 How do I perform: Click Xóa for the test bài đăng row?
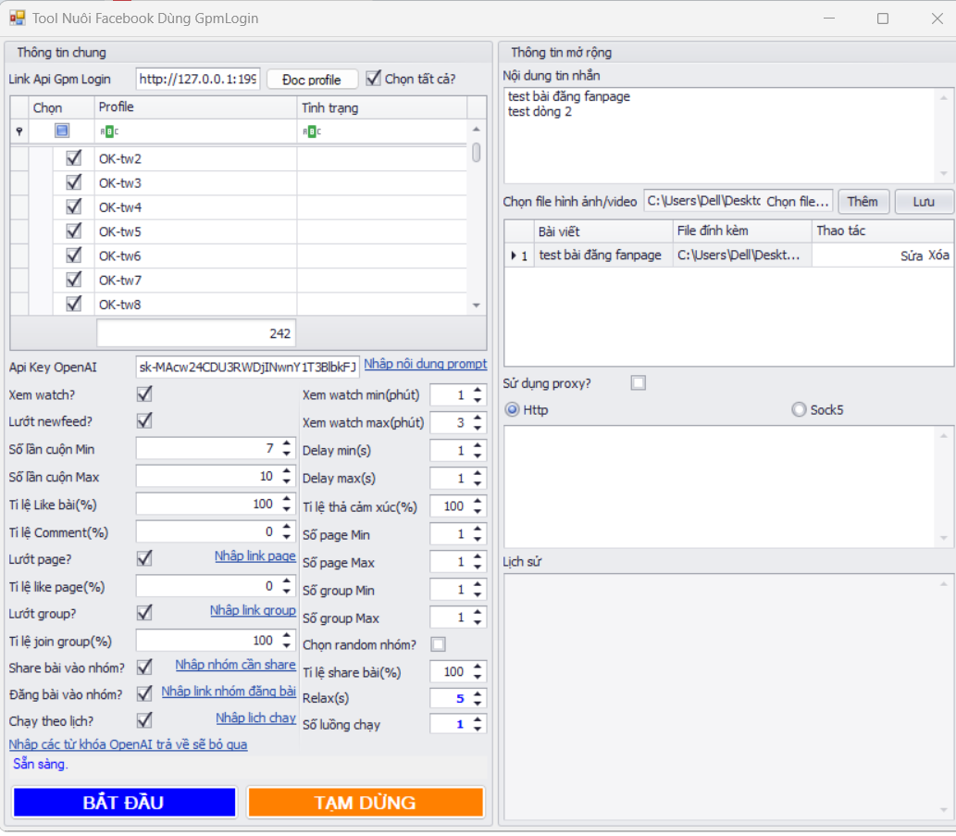[x=938, y=256]
